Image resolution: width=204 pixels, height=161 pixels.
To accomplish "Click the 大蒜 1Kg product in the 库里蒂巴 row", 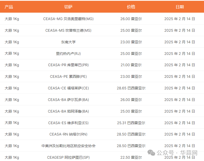I will click(12, 65).
